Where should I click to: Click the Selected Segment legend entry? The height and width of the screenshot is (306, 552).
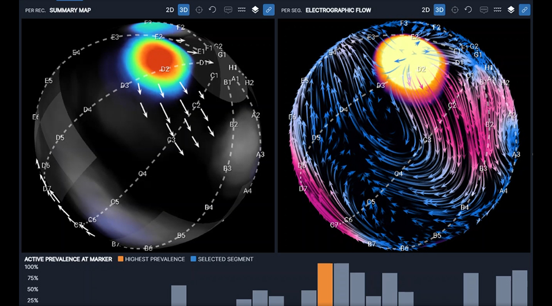tap(225, 259)
